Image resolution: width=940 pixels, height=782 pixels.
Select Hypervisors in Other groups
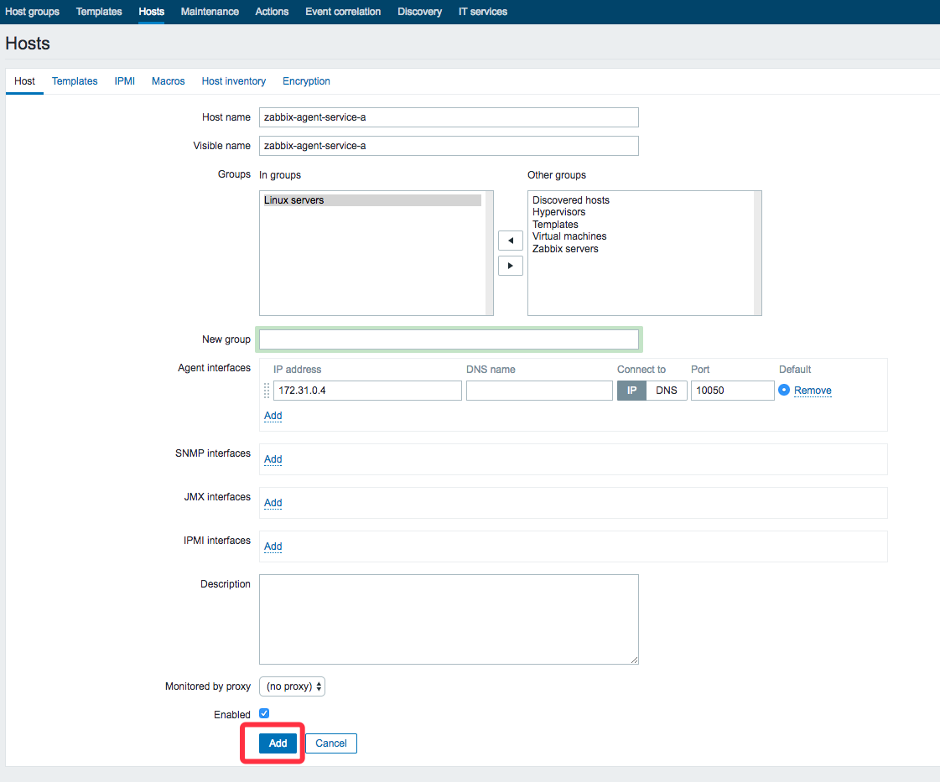point(558,212)
